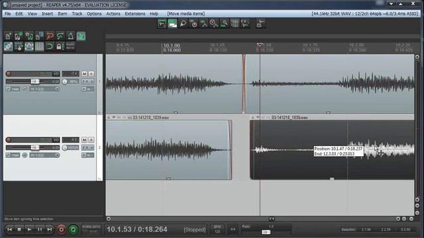Image resolution: width=424 pixels, height=238 pixels.
Task: Click the playback Rate slider handle
Action: point(266,232)
